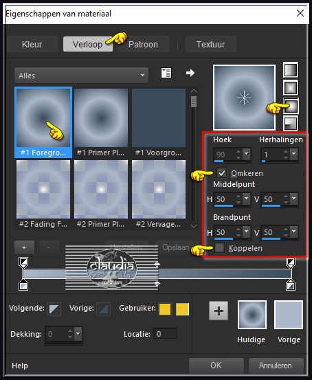Select the linear gradient style icon
Viewport: 312px width, 380px height.
291,70
